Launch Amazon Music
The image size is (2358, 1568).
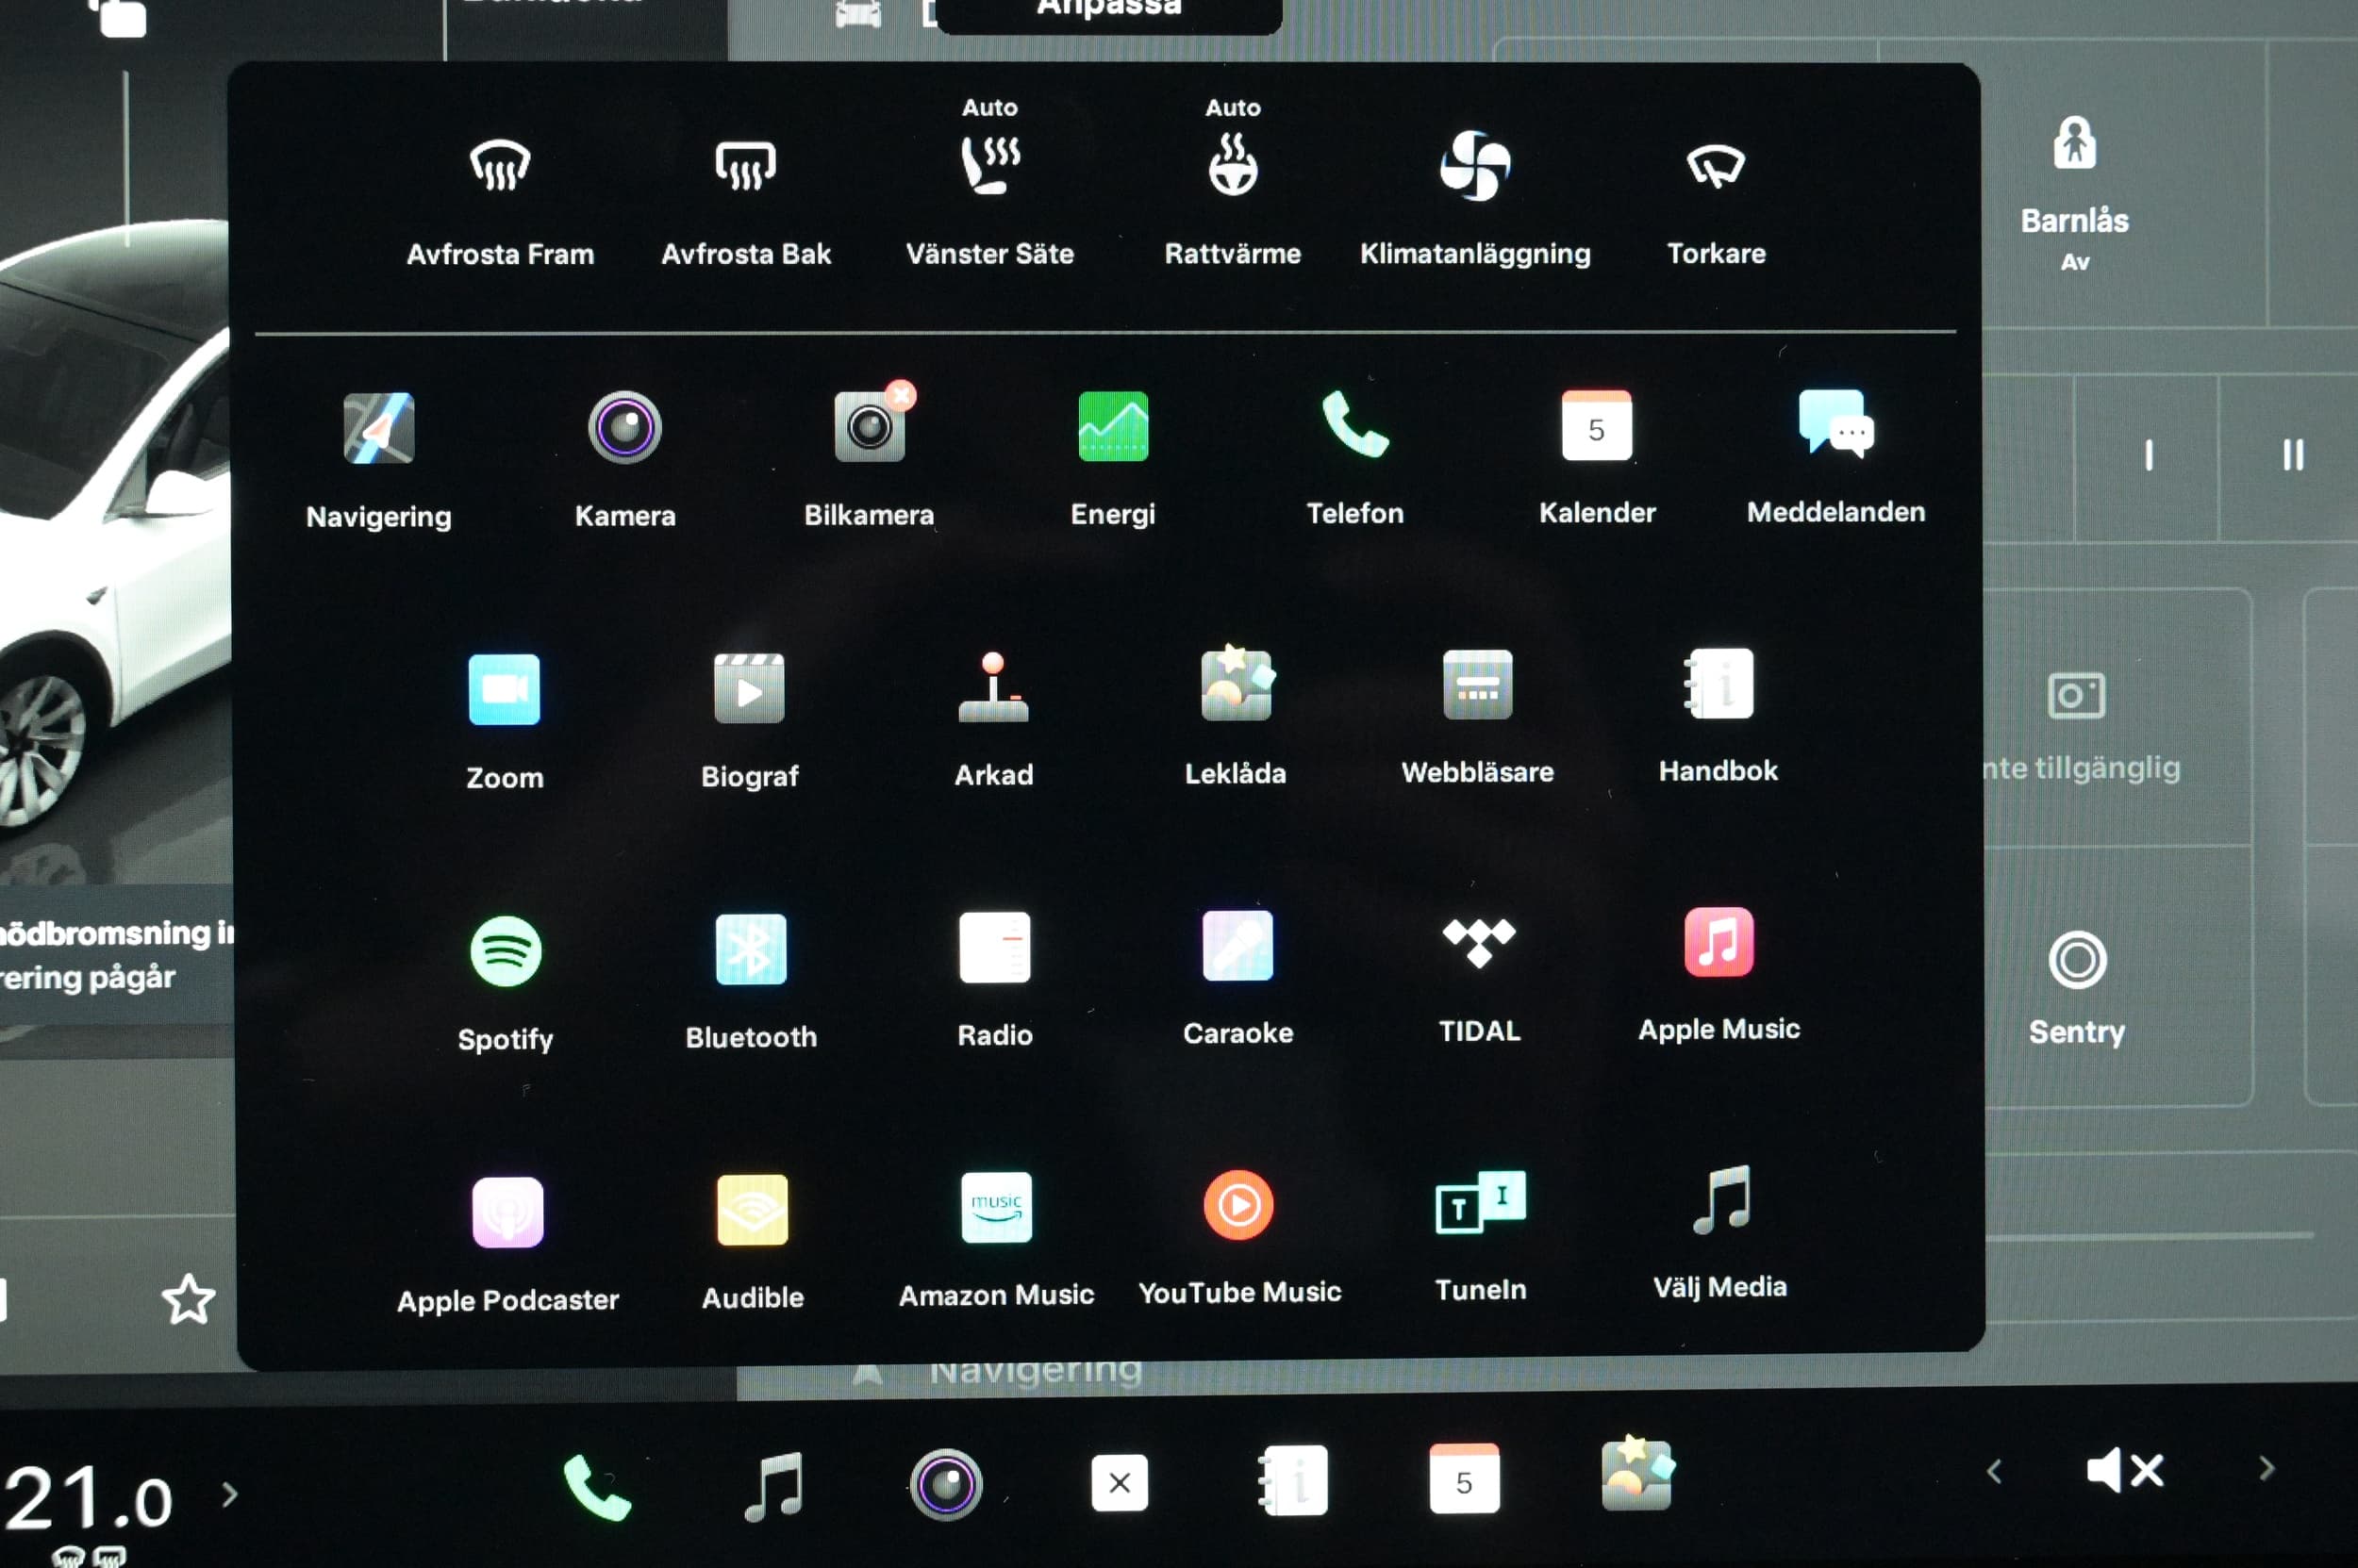point(996,1241)
